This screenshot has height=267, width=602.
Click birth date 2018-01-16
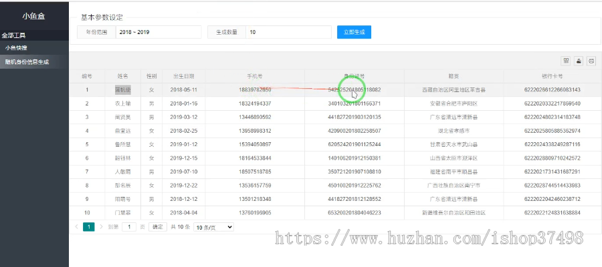(x=183, y=104)
